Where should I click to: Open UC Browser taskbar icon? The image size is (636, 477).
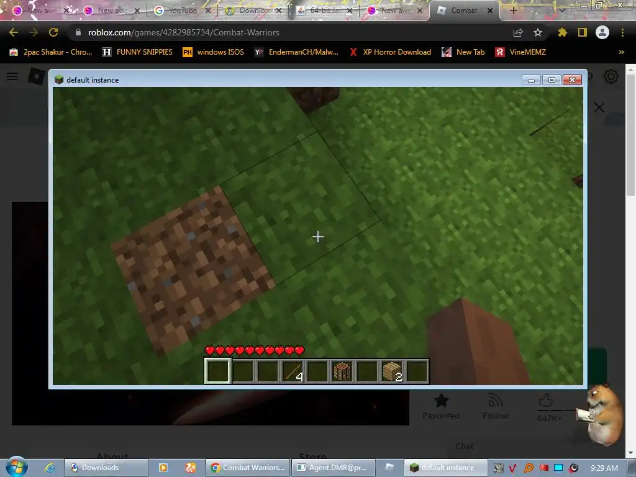pos(190,468)
